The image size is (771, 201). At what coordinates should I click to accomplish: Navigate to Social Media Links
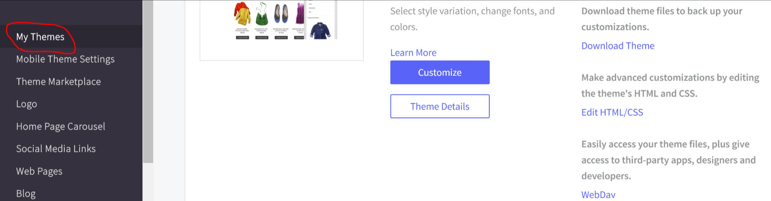(x=56, y=149)
